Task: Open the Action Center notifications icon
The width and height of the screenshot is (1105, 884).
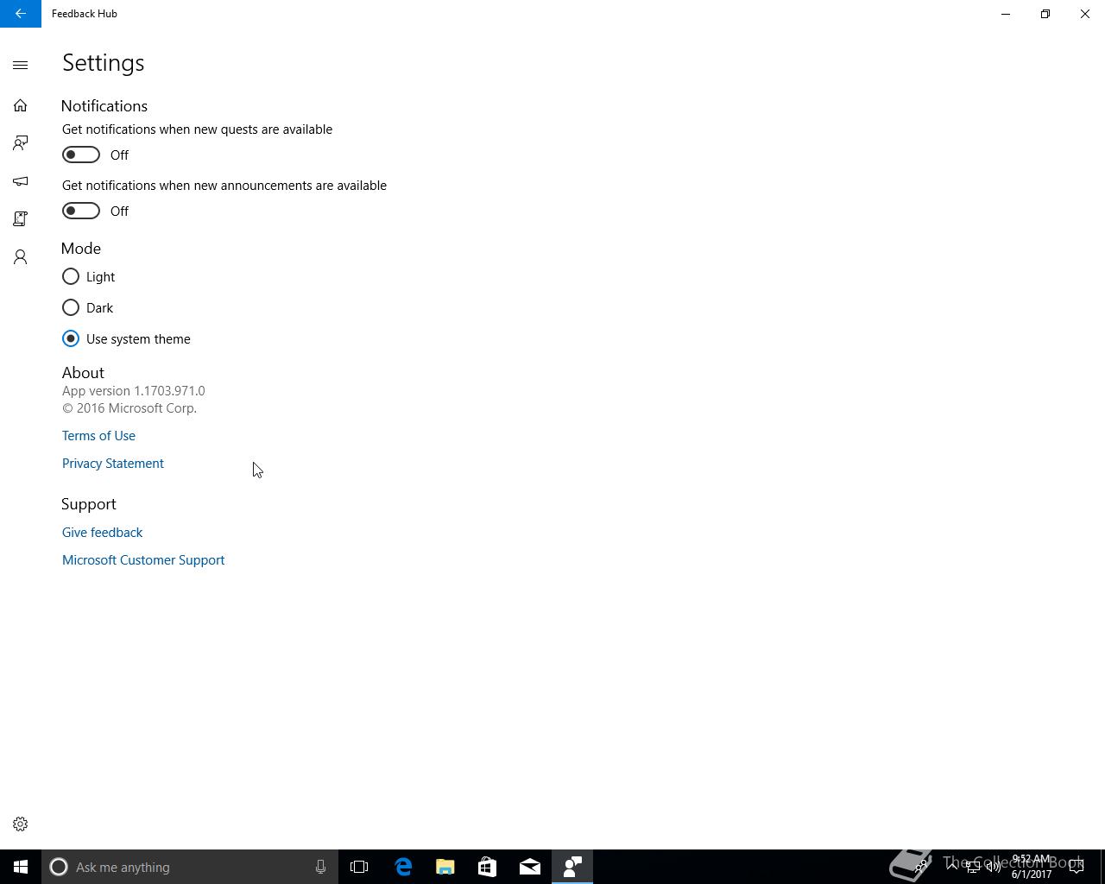Action: point(1077,867)
